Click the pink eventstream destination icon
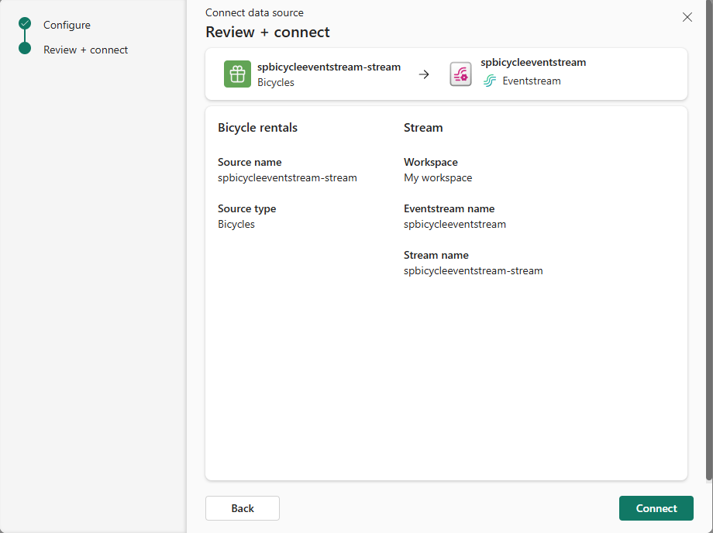The height and width of the screenshot is (533, 713). pos(460,74)
